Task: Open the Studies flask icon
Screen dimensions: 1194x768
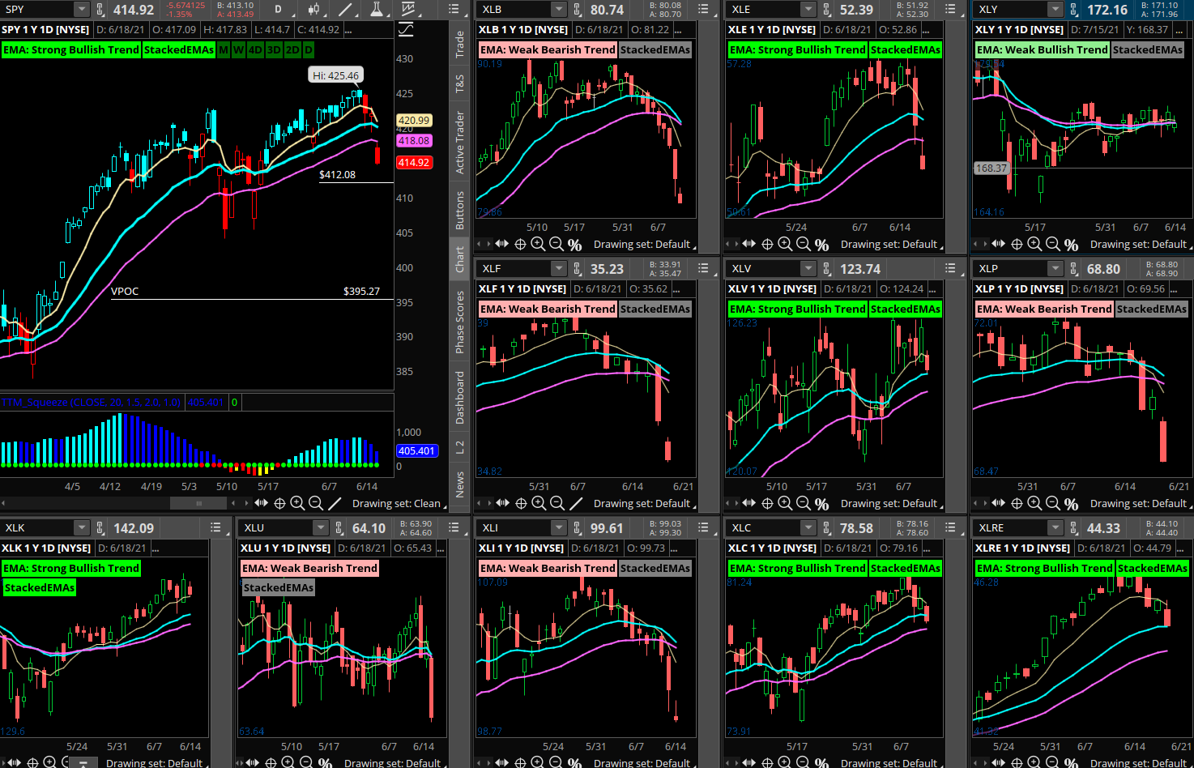Action: pos(377,10)
